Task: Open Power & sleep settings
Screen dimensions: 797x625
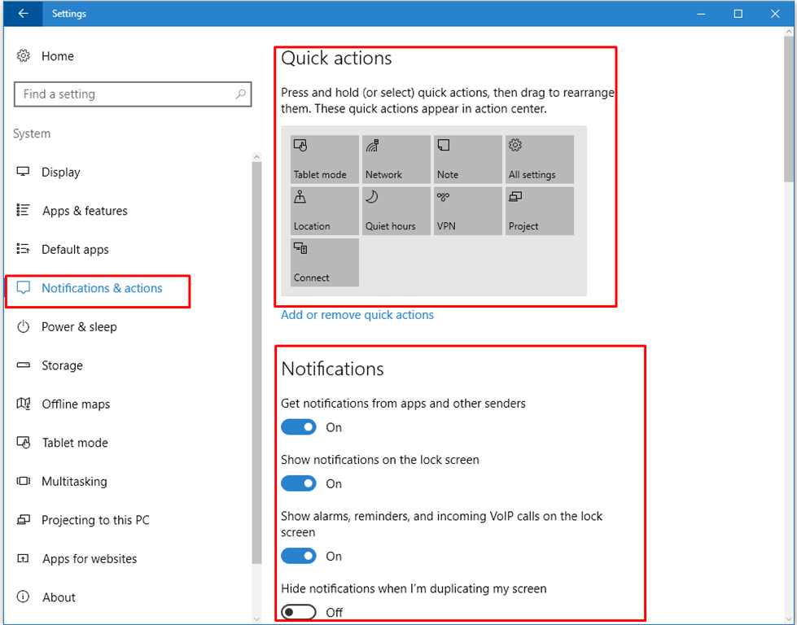Action: (x=79, y=326)
